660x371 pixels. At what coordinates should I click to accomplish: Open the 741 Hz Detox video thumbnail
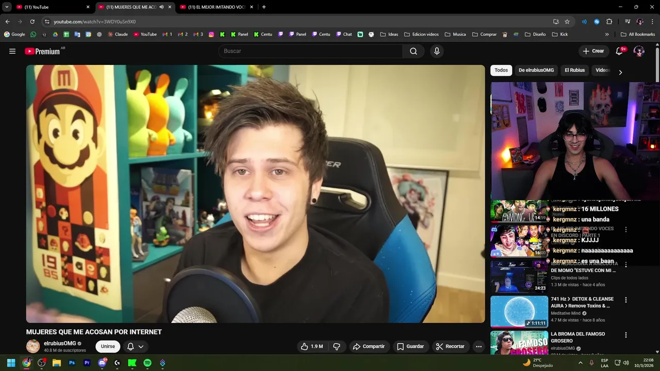(x=519, y=311)
